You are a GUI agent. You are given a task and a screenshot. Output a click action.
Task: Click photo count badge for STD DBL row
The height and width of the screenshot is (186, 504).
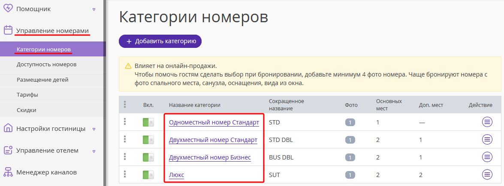coord(350,140)
